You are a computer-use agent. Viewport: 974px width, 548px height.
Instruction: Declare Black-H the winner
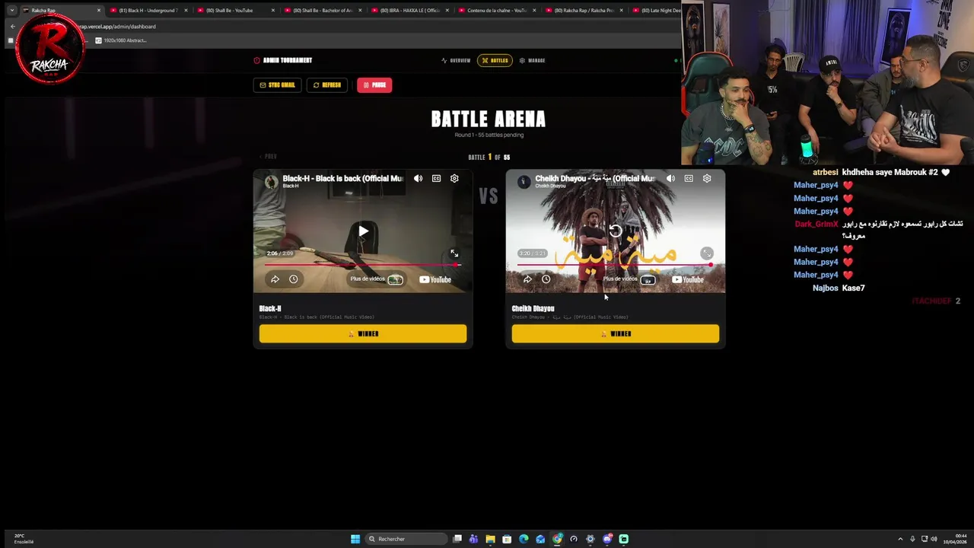pos(363,333)
